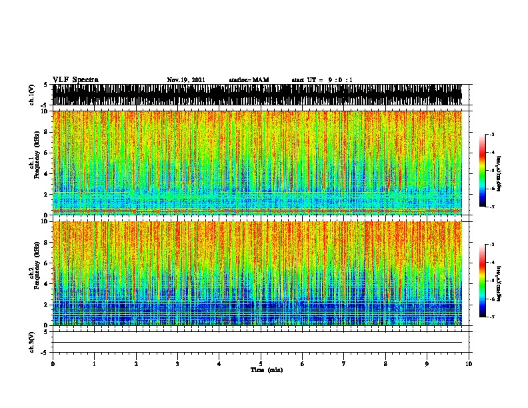
Task: Click the "0" tick on the time axis
Action: [x=53, y=364]
